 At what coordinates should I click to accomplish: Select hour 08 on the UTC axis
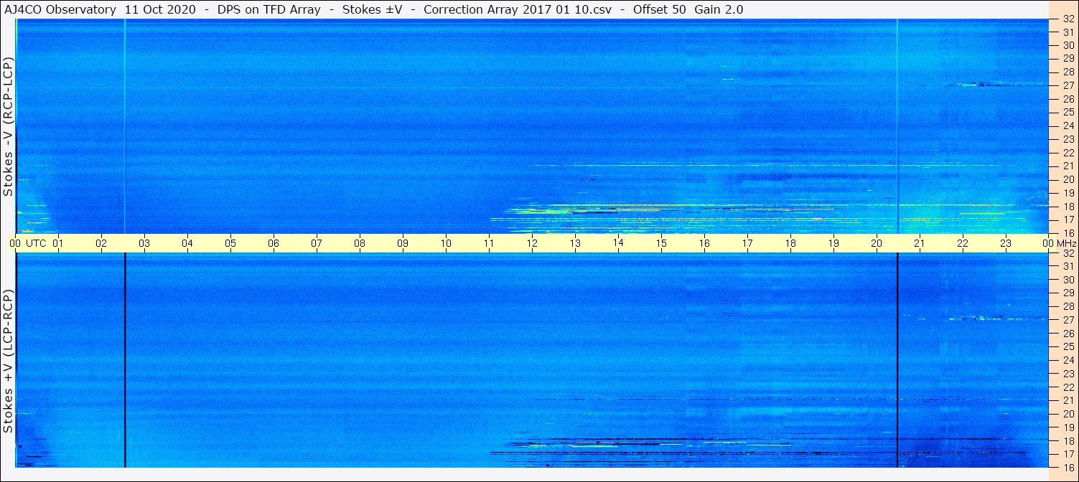coord(360,243)
